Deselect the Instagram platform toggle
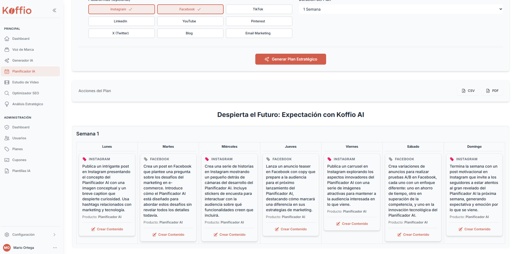 [121, 9]
